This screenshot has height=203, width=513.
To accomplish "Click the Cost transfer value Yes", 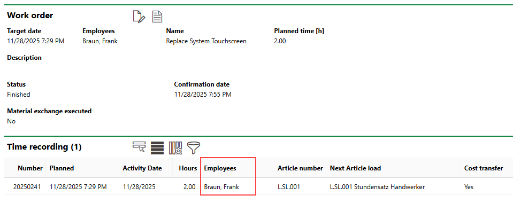I will click(469, 187).
